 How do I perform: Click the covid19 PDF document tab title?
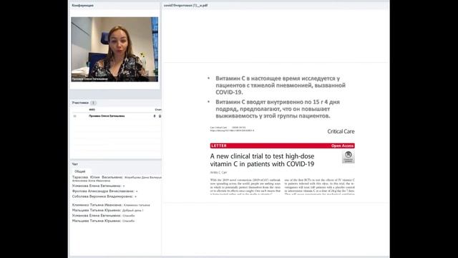click(186, 5)
